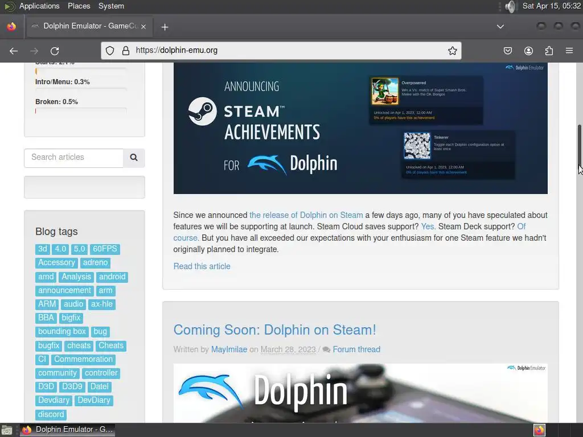The width and height of the screenshot is (583, 437).
Task: Focus the Search articles field
Action: pos(73,158)
